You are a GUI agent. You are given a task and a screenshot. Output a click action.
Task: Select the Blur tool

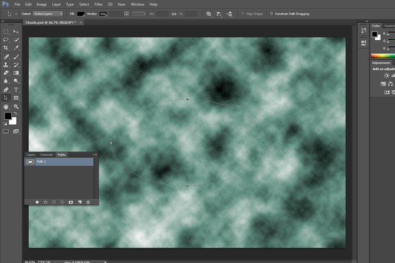pos(6,81)
